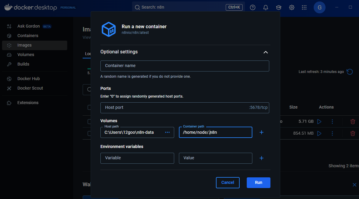Screen dimensions: 359x199
Task: Open the help question mark icon
Action: [x=253, y=7]
